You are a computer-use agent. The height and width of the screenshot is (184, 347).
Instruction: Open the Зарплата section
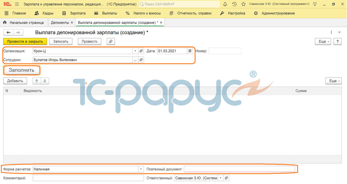[x=74, y=13]
